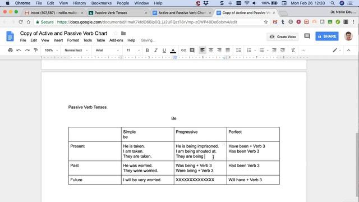Redo the last action
This screenshot has height=202, width=359.
[x=27, y=50]
